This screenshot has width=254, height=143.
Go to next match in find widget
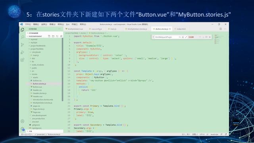tap(203, 37)
